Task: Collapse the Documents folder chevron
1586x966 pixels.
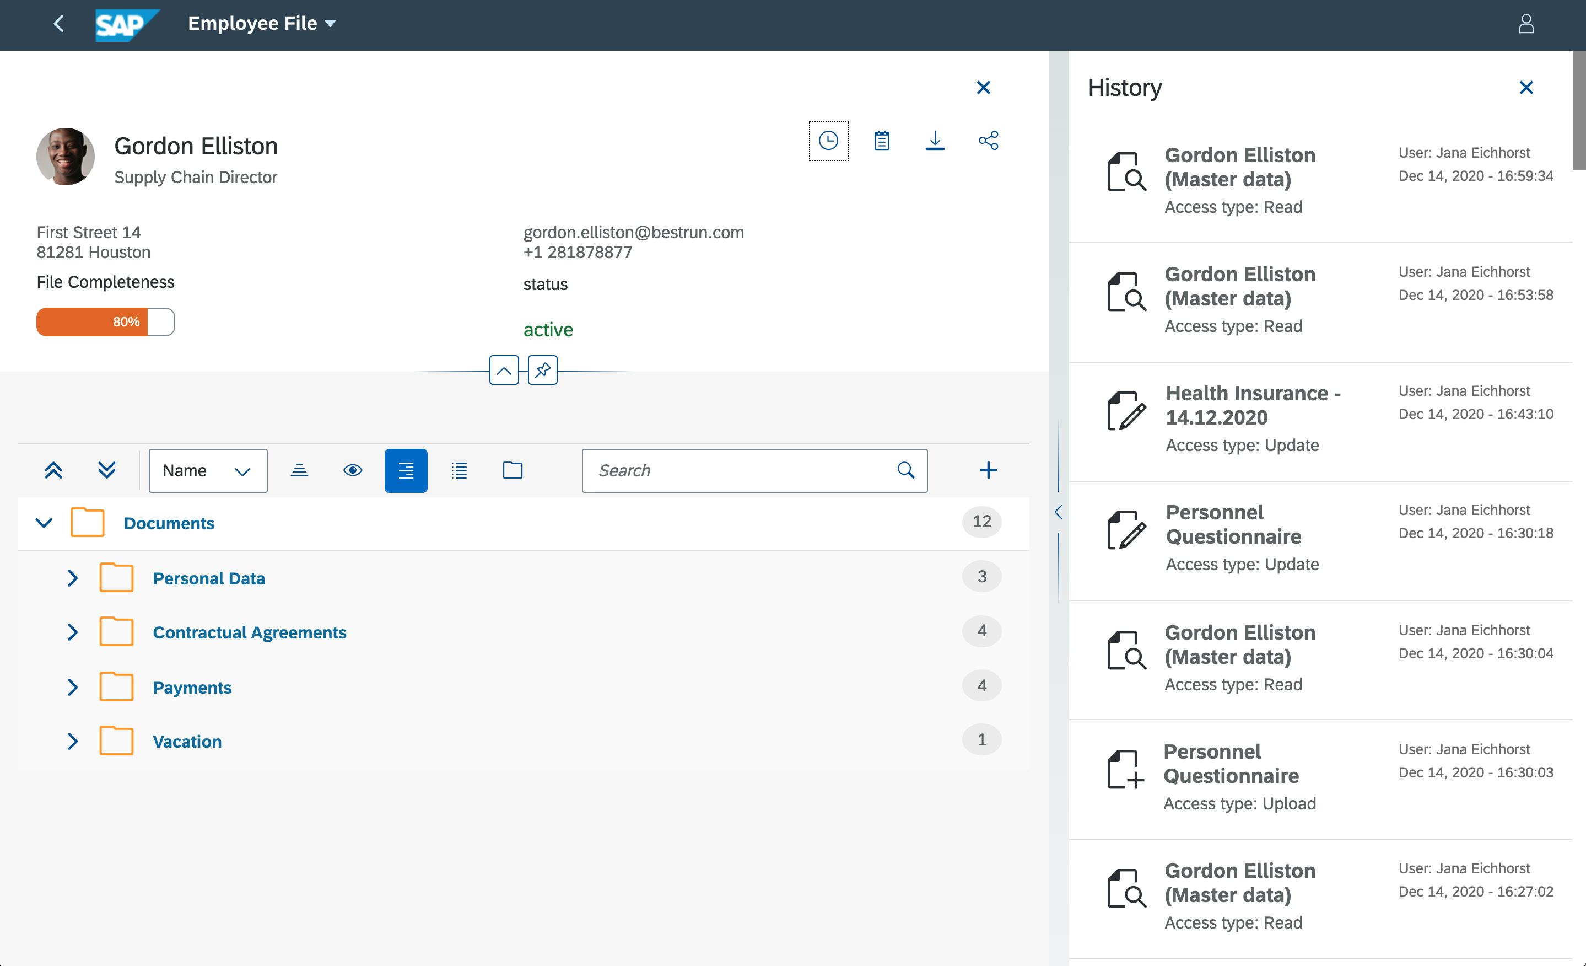Action: coord(44,522)
